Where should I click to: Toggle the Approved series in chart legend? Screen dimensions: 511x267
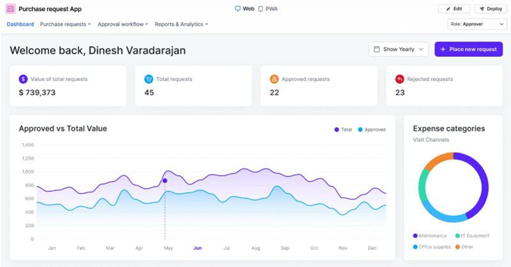(x=372, y=130)
